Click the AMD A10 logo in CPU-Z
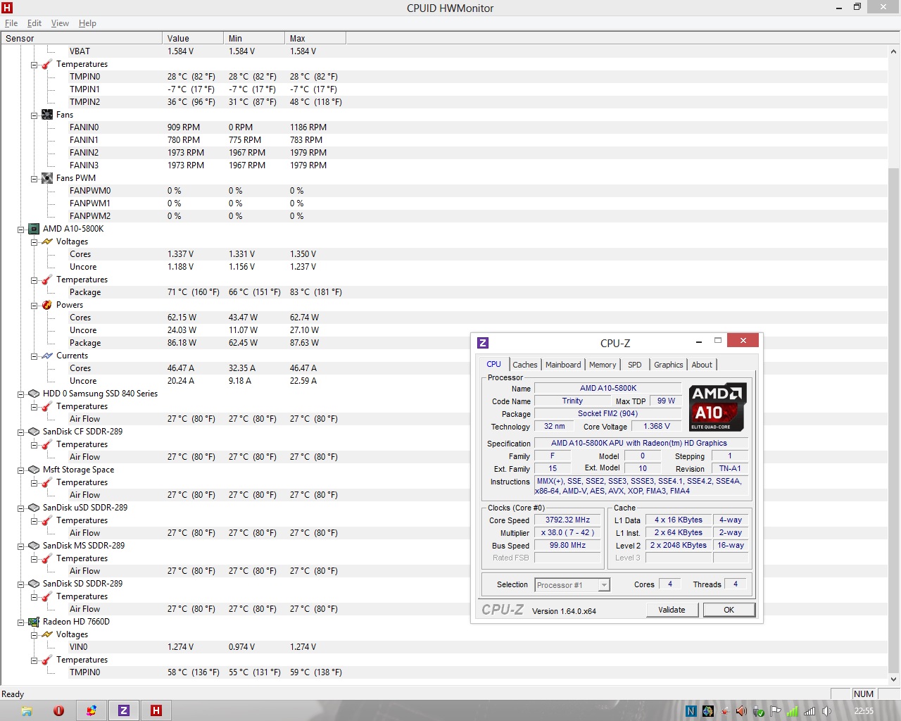Image resolution: width=901 pixels, height=721 pixels. (717, 406)
